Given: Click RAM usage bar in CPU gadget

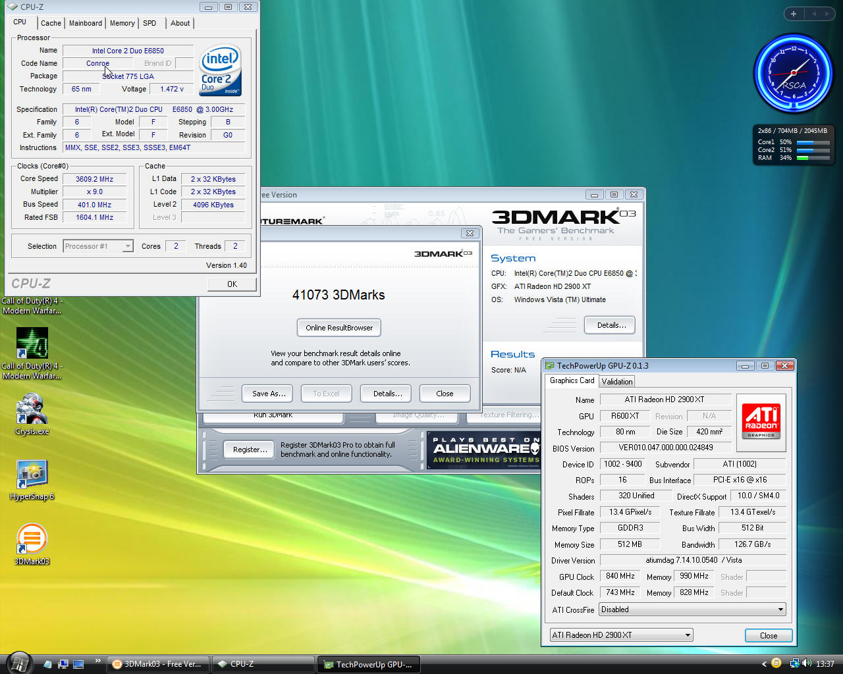Looking at the screenshot, I should point(813,158).
